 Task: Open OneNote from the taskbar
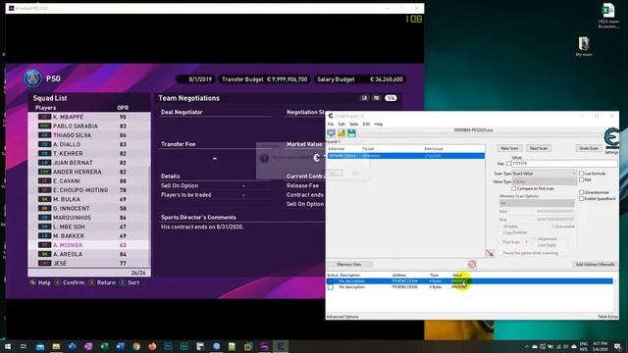(88, 346)
